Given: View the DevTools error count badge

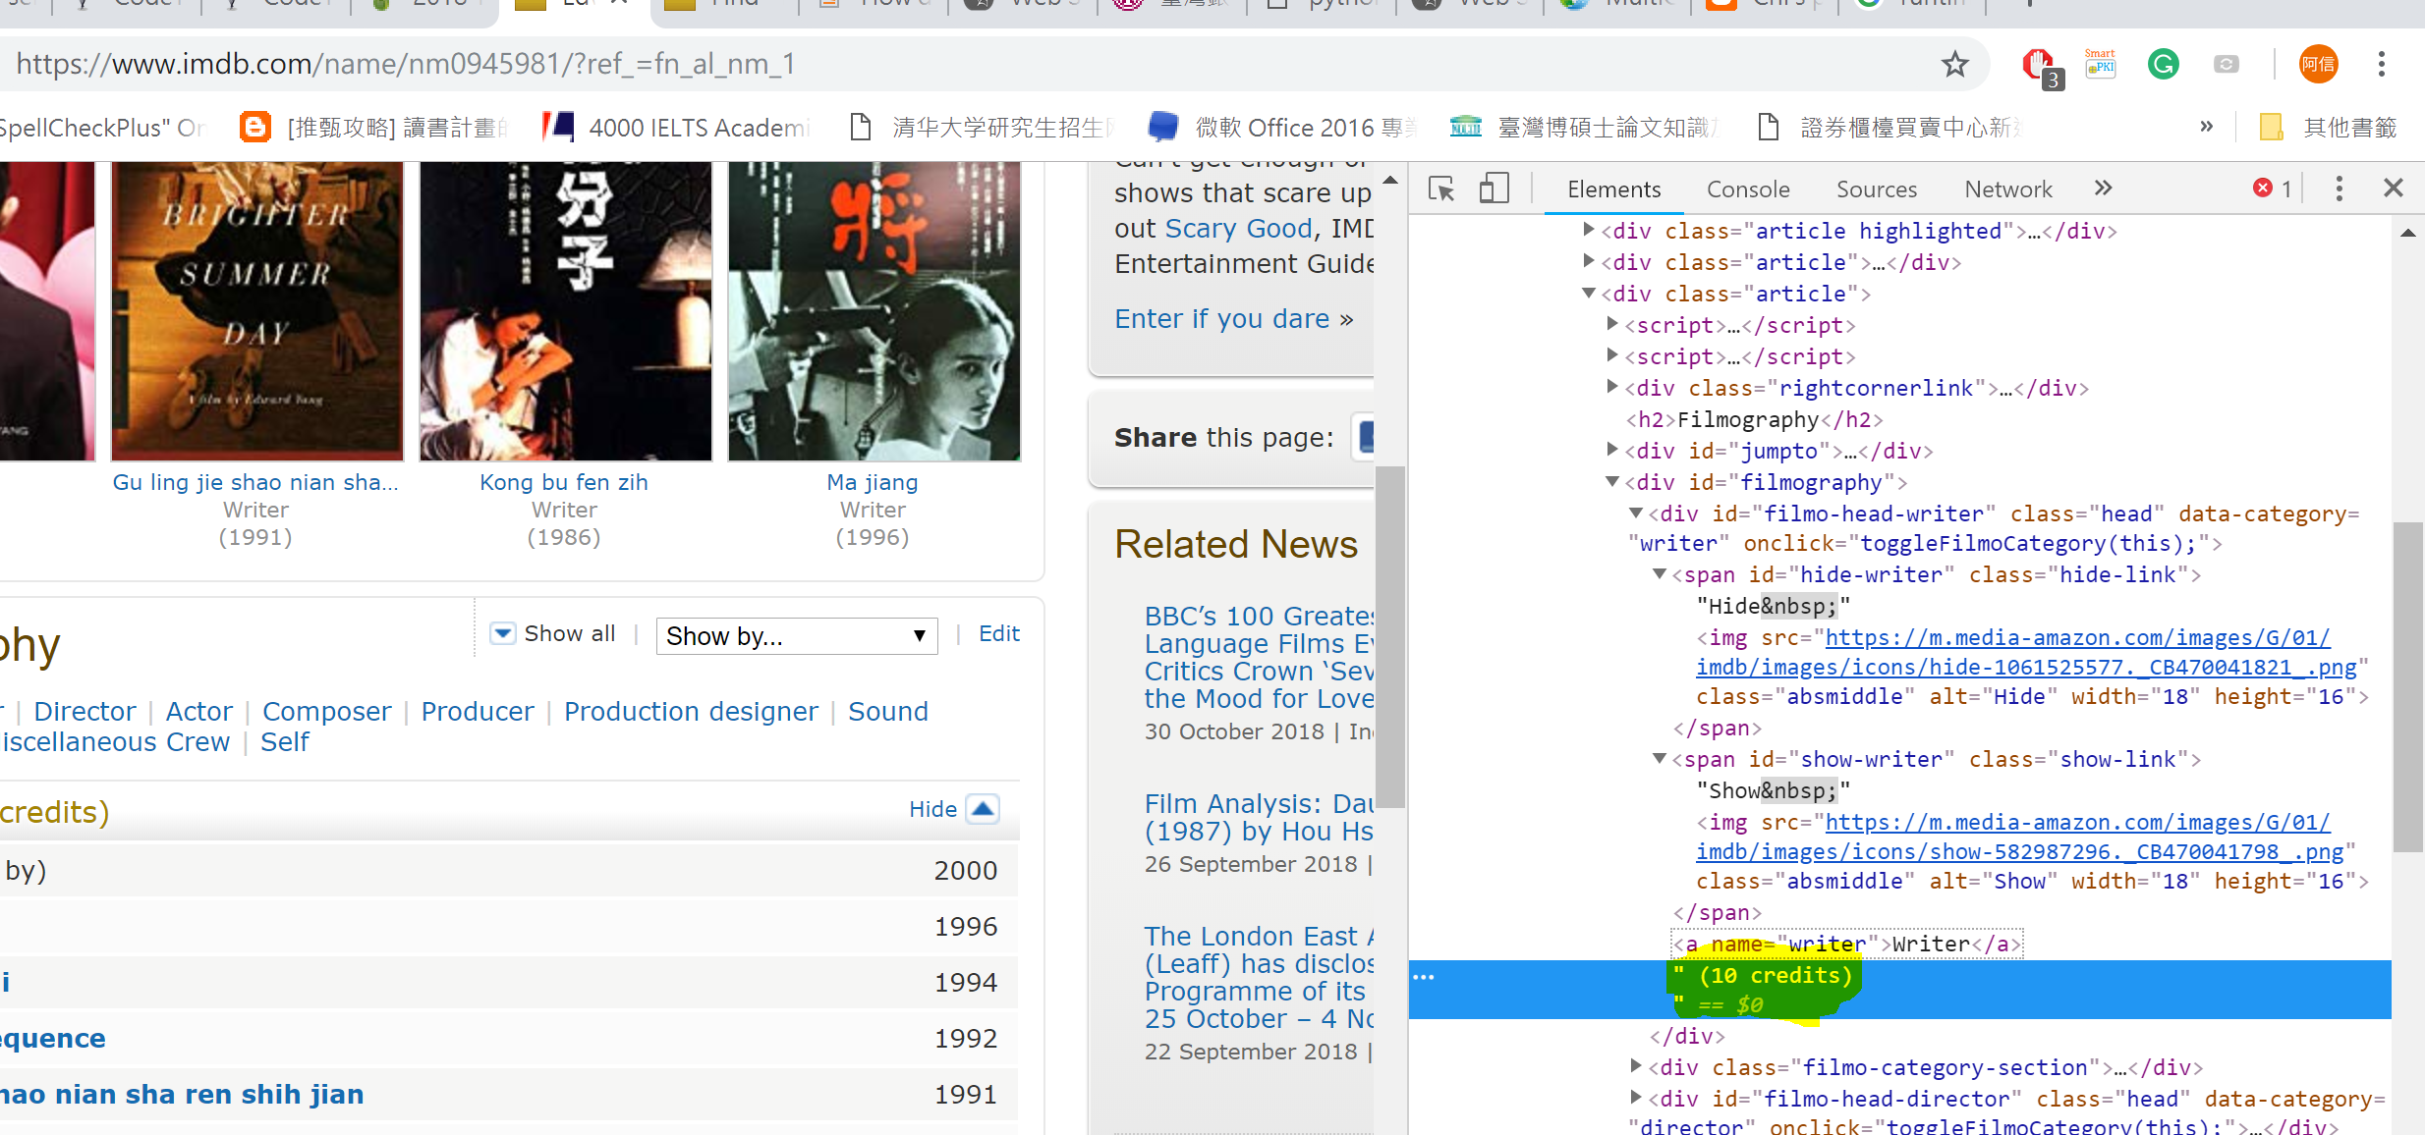Looking at the screenshot, I should (2272, 189).
